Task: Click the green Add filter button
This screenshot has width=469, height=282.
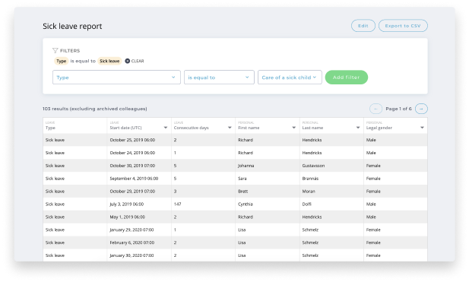Action: pos(346,78)
